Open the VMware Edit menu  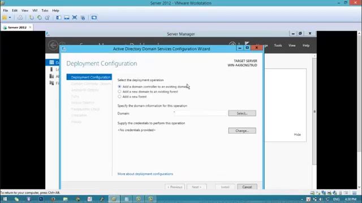coord(15,11)
